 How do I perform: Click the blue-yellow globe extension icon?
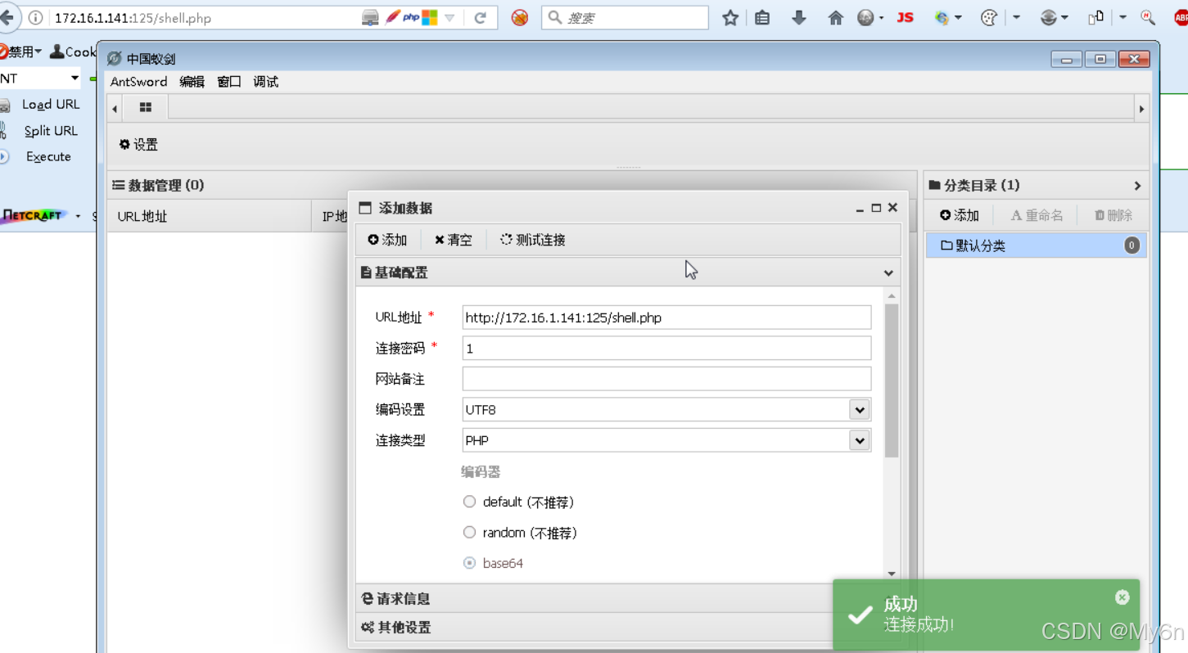pyautogui.click(x=942, y=18)
